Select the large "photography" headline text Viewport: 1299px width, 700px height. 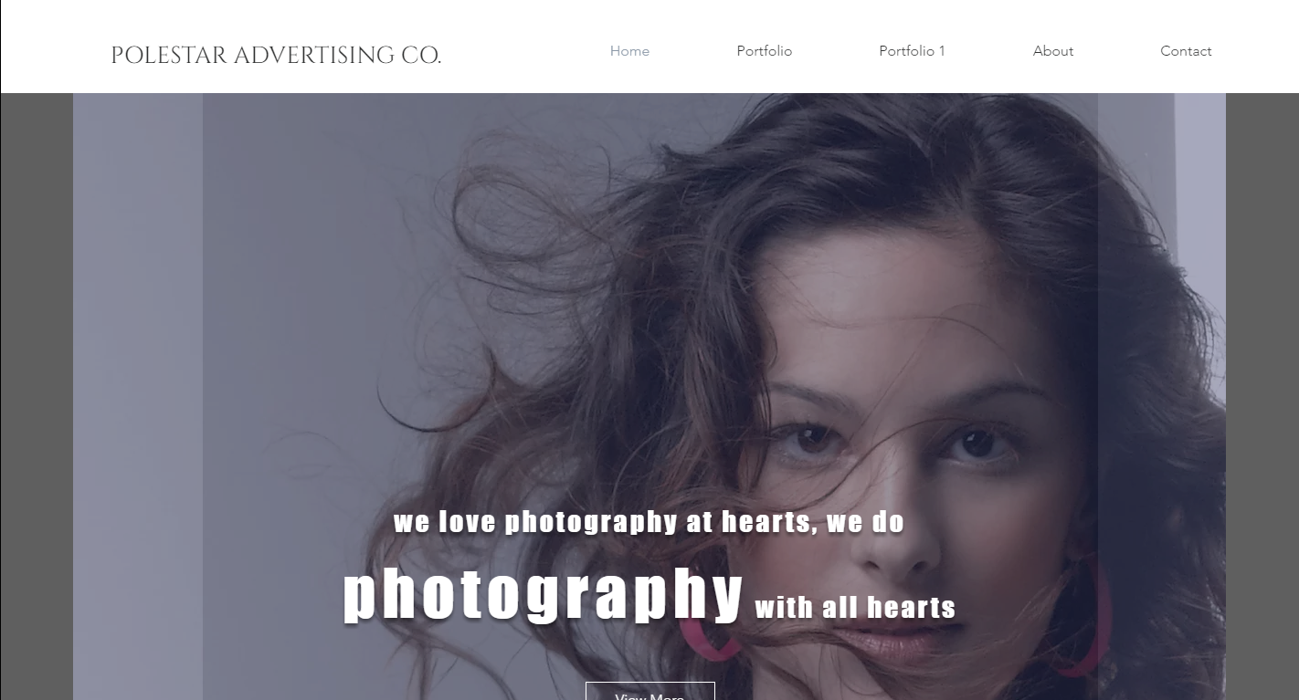(543, 595)
